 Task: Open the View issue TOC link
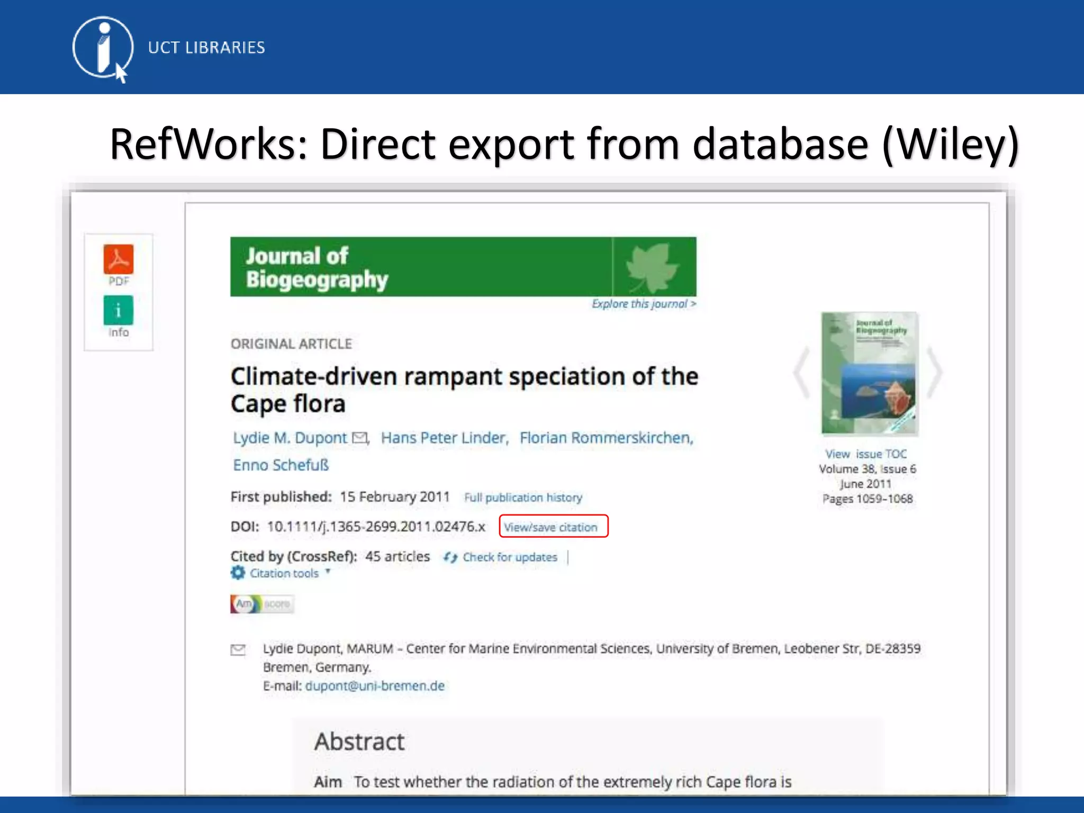pos(866,454)
